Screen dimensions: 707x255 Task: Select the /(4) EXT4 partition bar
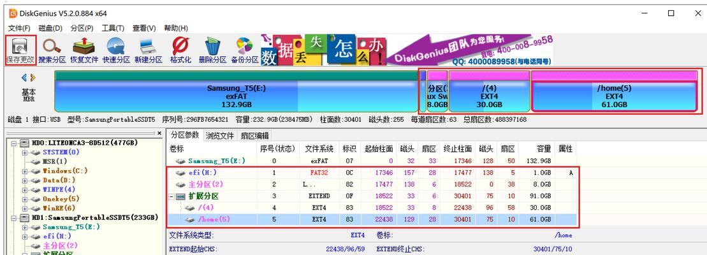tap(489, 91)
